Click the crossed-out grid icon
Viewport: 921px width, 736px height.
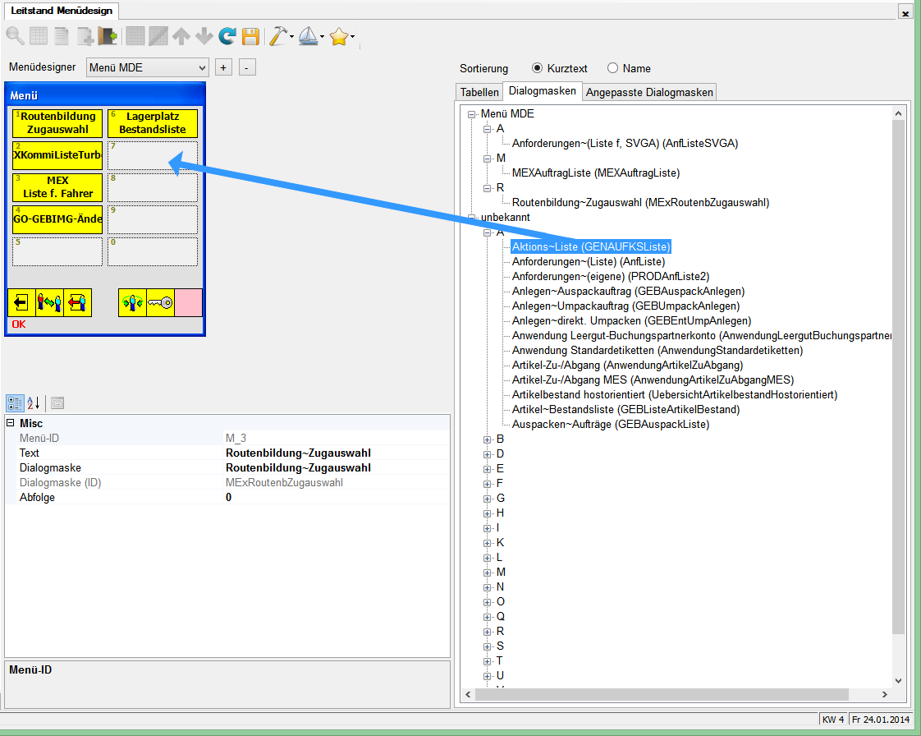pos(158,36)
